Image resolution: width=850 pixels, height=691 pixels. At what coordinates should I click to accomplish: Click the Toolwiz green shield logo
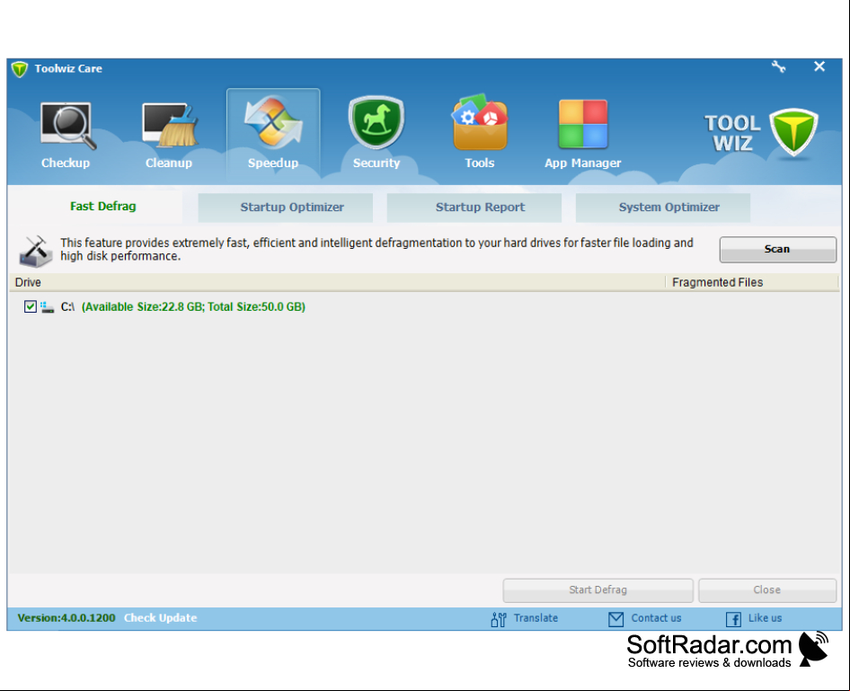[x=793, y=132]
